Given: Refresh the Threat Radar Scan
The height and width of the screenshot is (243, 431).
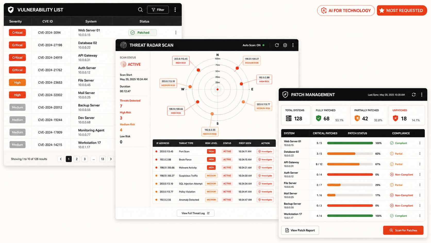Looking at the screenshot, I should [x=277, y=45].
